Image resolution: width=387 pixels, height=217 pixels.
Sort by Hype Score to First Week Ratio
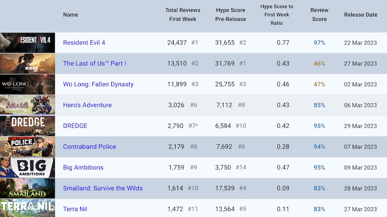(x=277, y=15)
